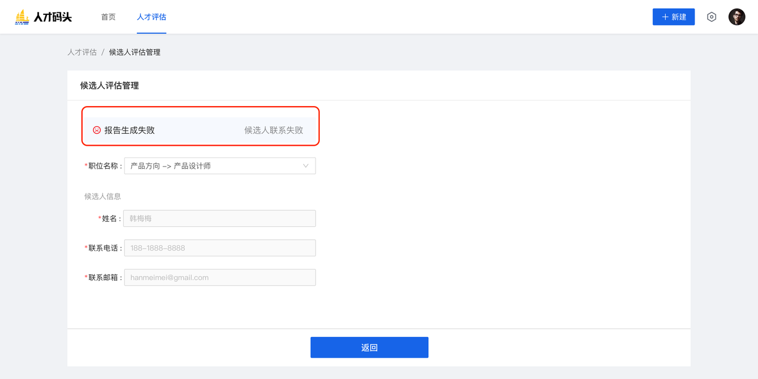Screen dimensions: 758x379
Task: Select the 联系邮箱 input field
Action: tap(219, 278)
